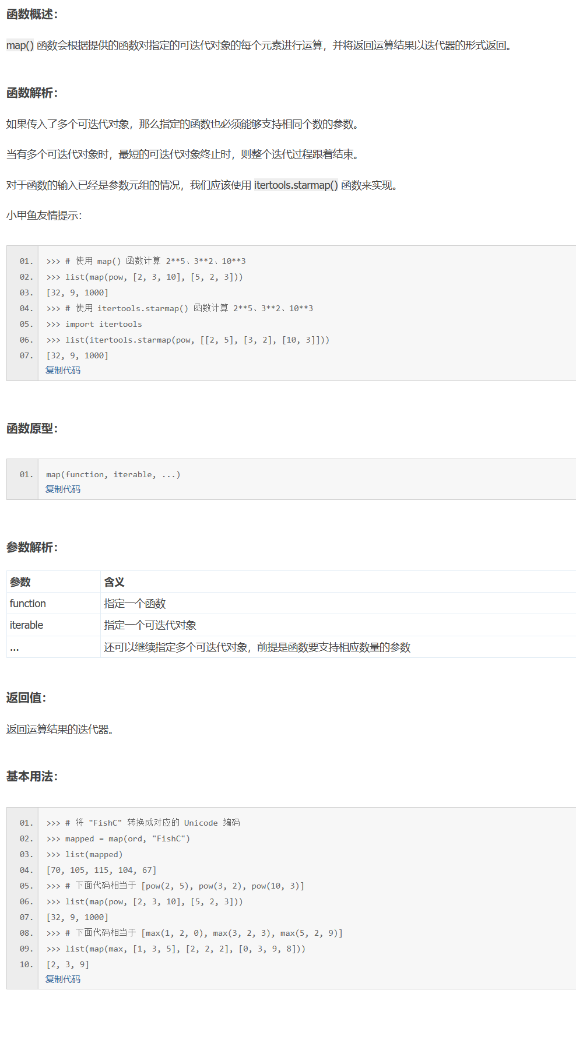Click the line 'map(function, iterable, ...)'
The height and width of the screenshot is (1043, 576).
(114, 475)
